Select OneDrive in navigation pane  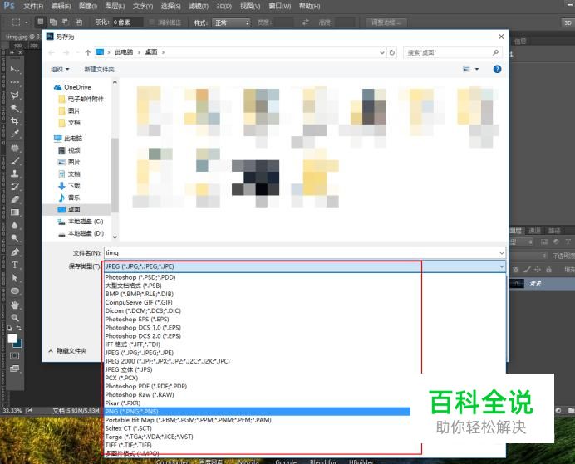pos(77,87)
